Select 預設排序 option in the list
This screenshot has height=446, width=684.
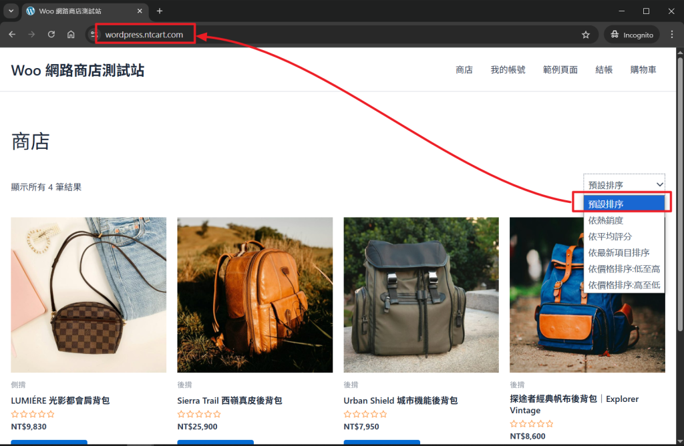coord(624,204)
